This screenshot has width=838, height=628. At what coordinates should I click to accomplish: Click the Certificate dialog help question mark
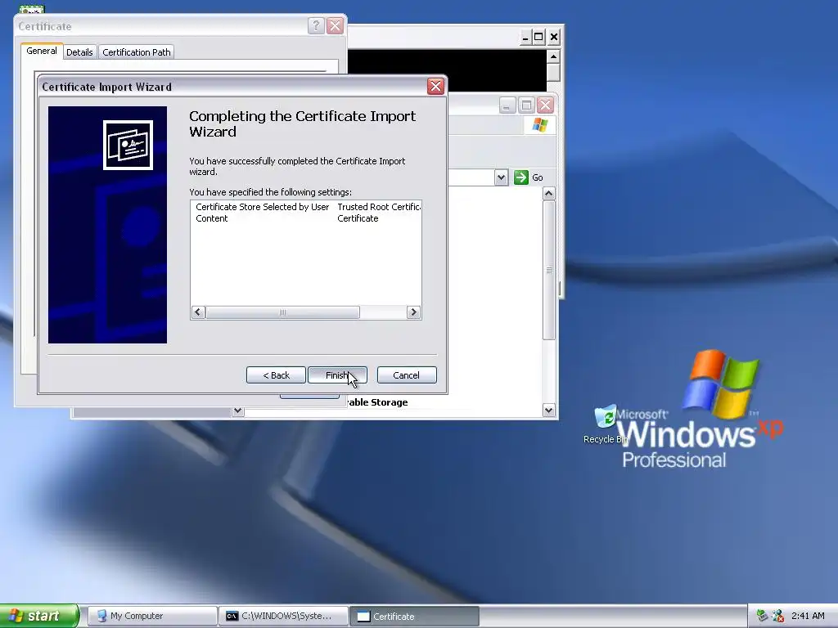[316, 25]
